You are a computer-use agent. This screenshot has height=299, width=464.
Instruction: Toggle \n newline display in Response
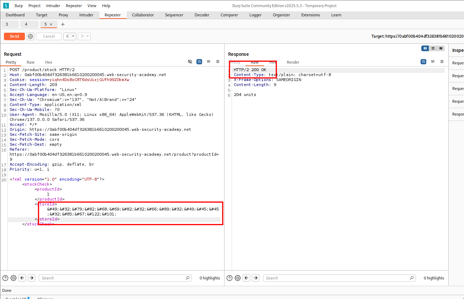[433, 62]
